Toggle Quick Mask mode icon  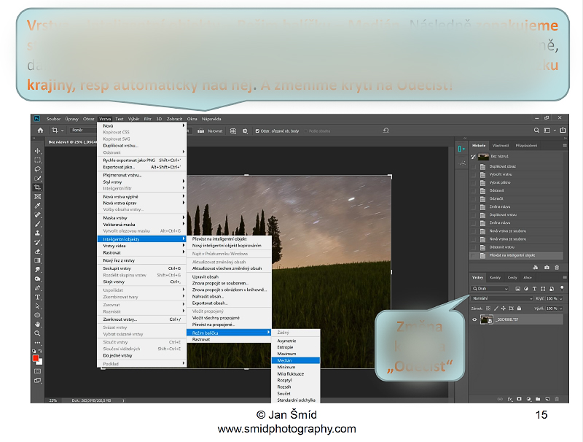point(38,371)
